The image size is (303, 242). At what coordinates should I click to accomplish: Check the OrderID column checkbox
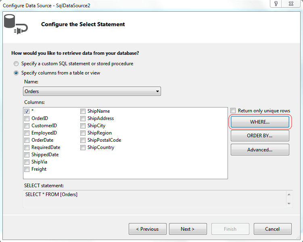pyautogui.click(x=27, y=118)
